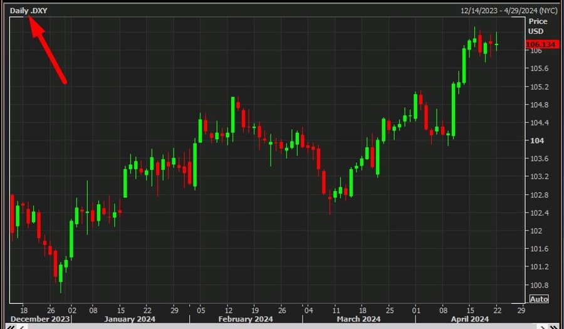
Task: Select the red 106.134 last price tag
Action: click(542, 44)
